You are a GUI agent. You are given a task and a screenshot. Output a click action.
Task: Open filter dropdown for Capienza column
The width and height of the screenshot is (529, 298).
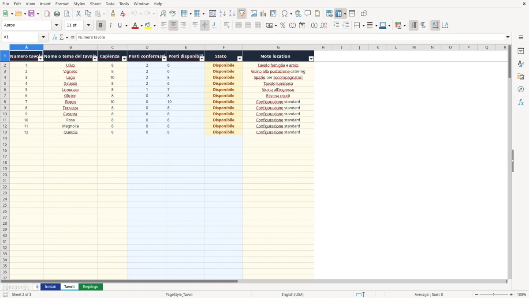tap(124, 59)
